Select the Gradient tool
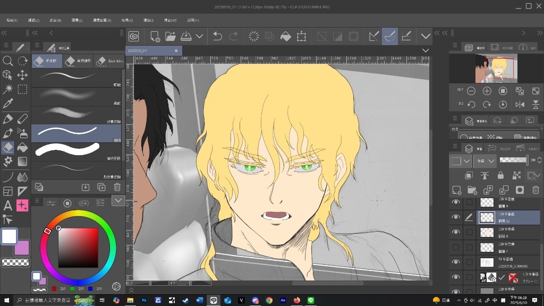Viewport: 544px width, 306px height. (22, 161)
